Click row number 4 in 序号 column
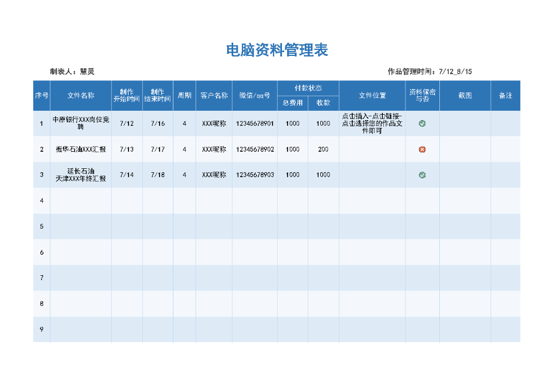The height and width of the screenshot is (392, 554). [x=42, y=200]
